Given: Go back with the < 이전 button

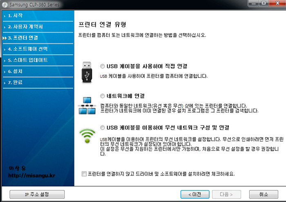Looking at the screenshot, I should pos(195,194).
